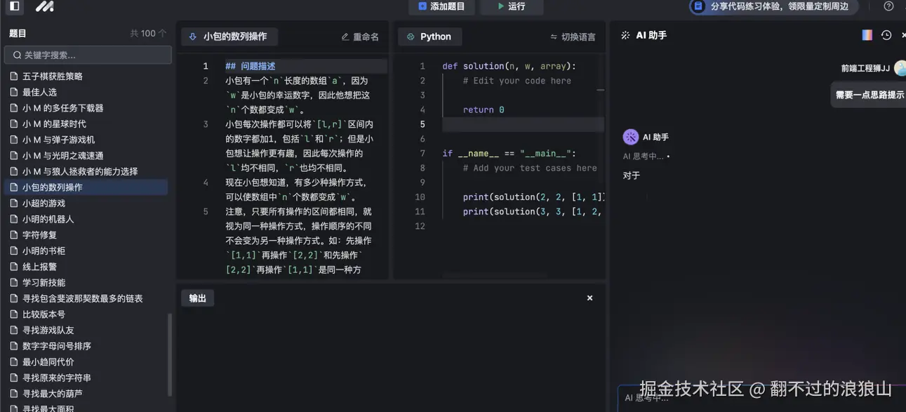This screenshot has width=906, height=412.
Task: Click the Python language icon in code panel
Action: coord(411,36)
